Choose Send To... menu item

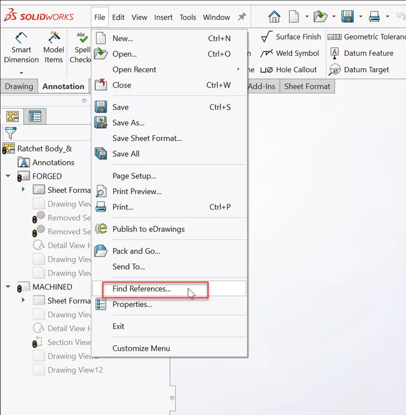[169, 267]
